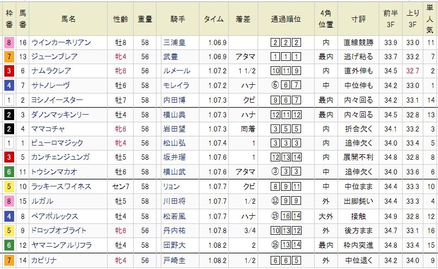Click the 通過順位 column header
Viewport: 438px width, 269px height.
coord(286,18)
